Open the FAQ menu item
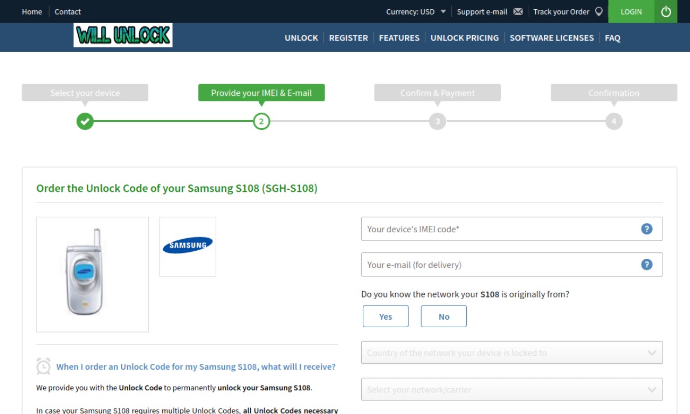 click(612, 38)
